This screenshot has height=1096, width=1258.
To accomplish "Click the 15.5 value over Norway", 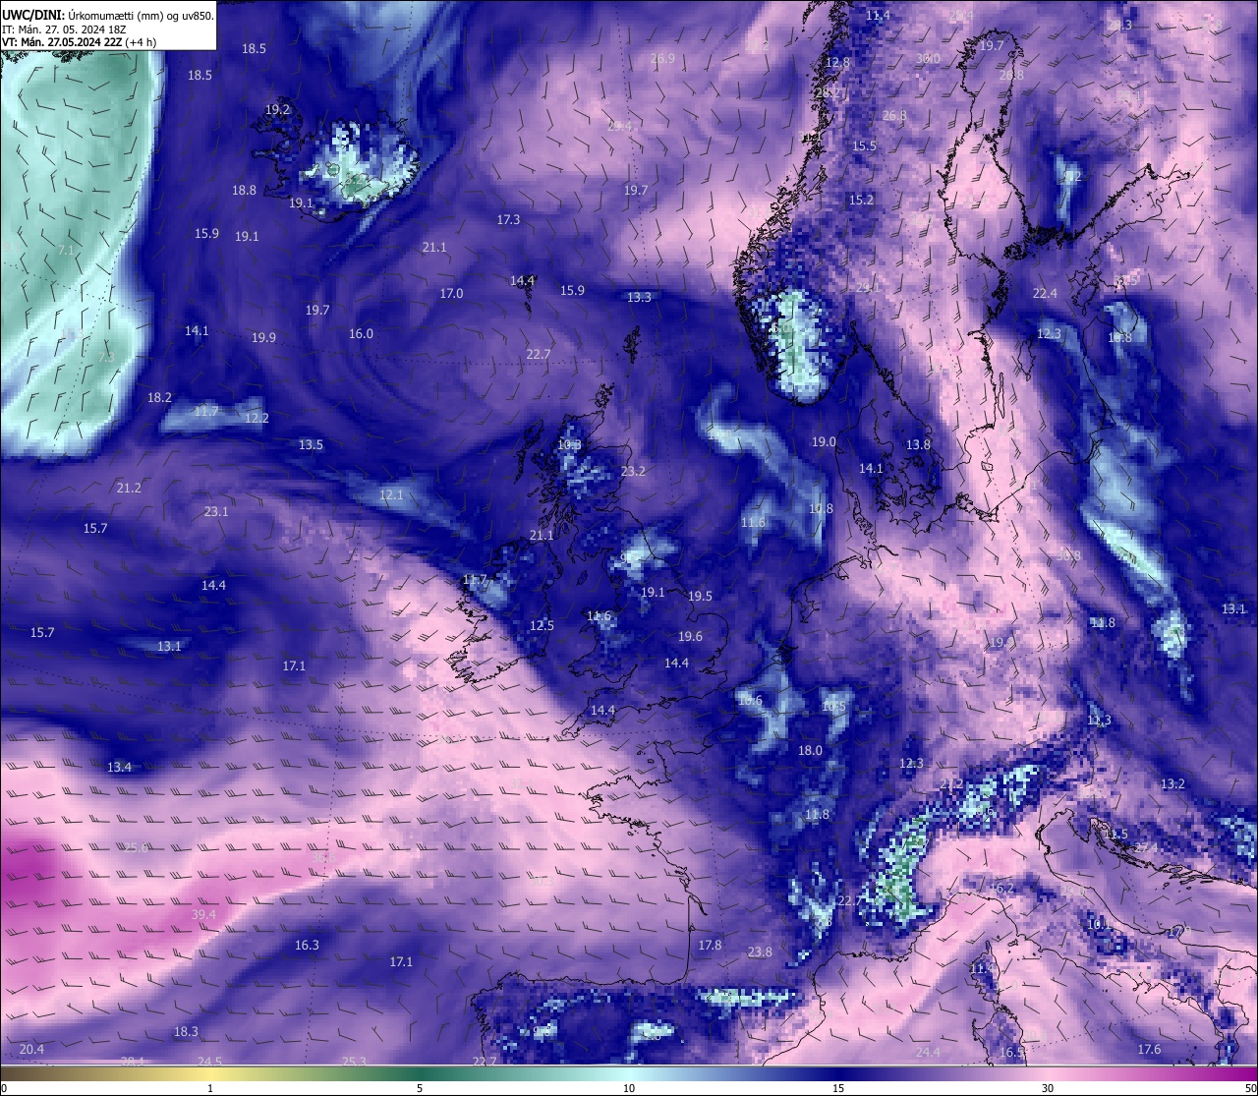I will pos(864,145).
